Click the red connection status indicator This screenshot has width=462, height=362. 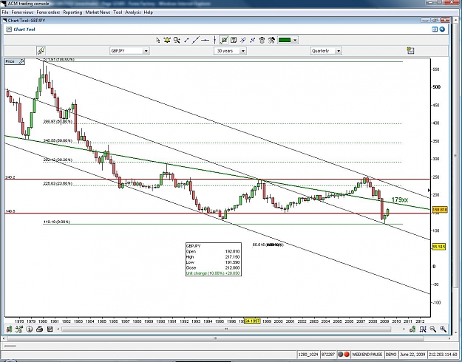tap(347, 355)
